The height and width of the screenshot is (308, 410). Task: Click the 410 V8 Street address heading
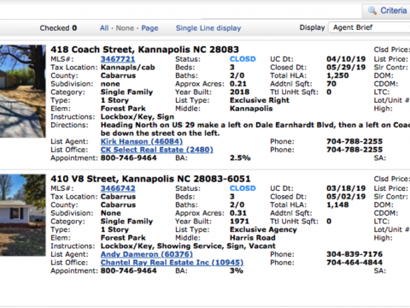pyautogui.click(x=150, y=179)
